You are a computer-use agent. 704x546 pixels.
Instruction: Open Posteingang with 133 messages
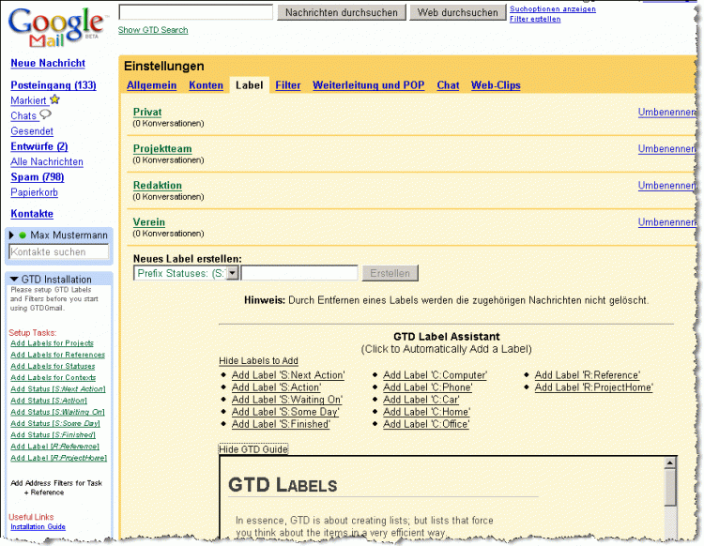53,85
